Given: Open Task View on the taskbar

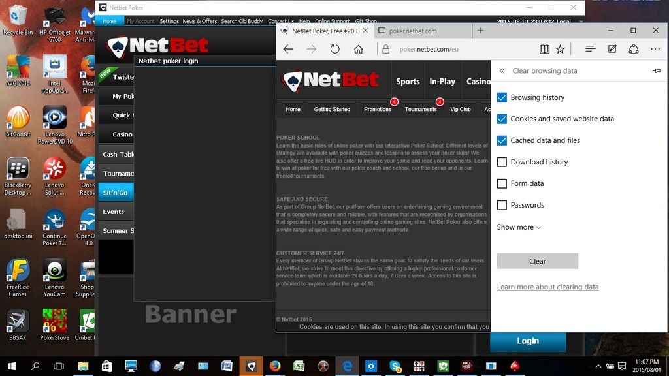Looking at the screenshot, I should (58, 366).
